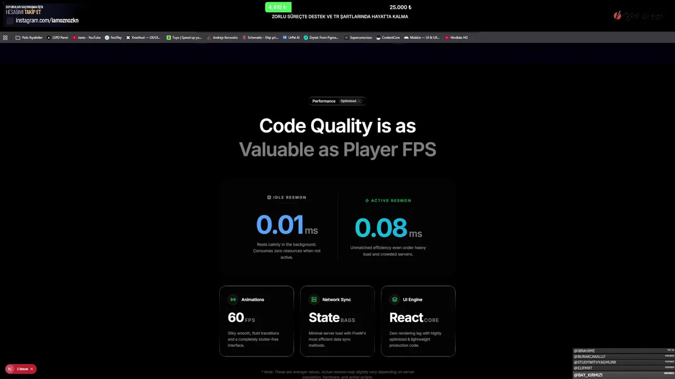Click the @ELIFMRT chat member row
The height and width of the screenshot is (379, 675).
[x=624, y=368]
